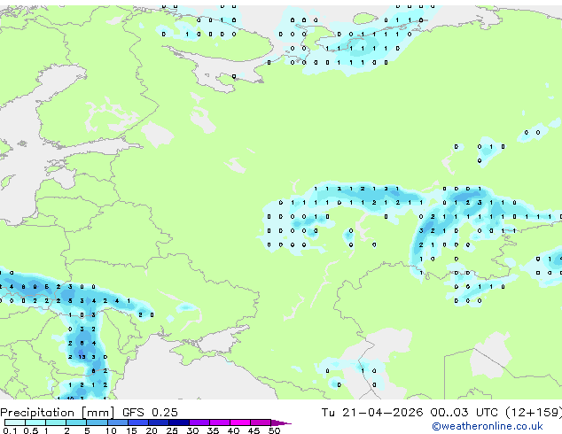The image size is (562, 434).
Task: Click the 25–30 mm dark navy swatch
Action: 179,422
